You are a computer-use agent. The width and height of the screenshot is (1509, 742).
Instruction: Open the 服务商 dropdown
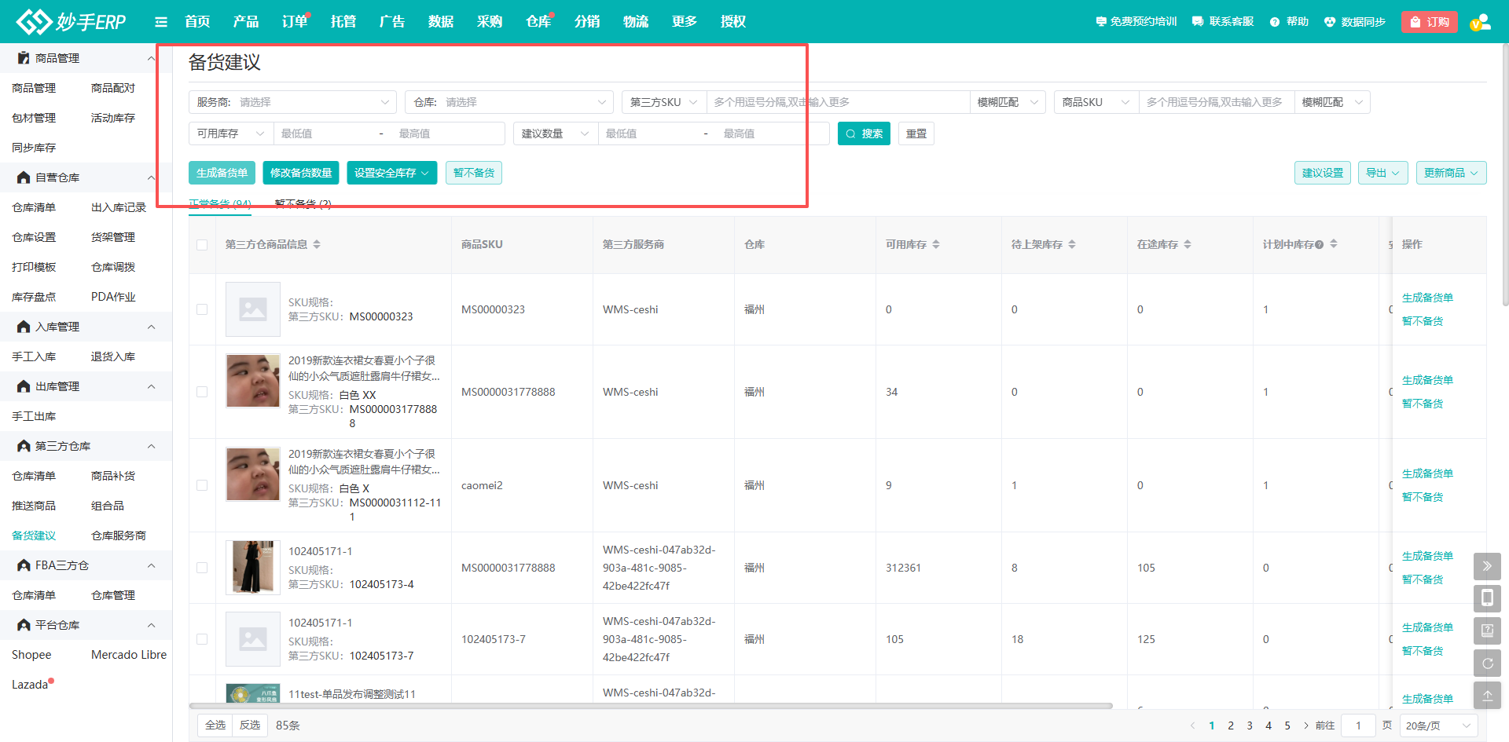[292, 102]
